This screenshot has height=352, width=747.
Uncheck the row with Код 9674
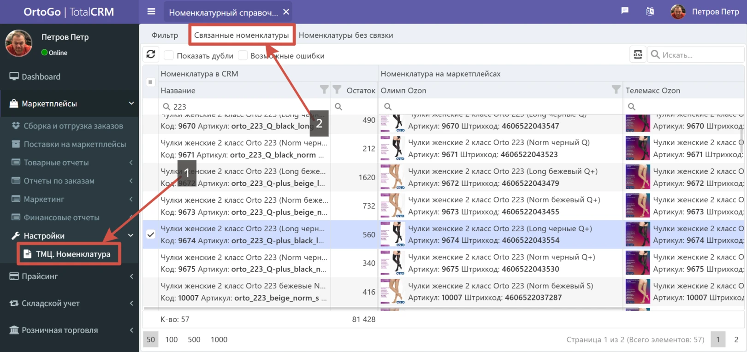[x=151, y=235]
